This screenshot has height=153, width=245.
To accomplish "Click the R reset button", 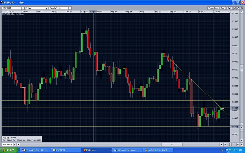I will [242, 144].
